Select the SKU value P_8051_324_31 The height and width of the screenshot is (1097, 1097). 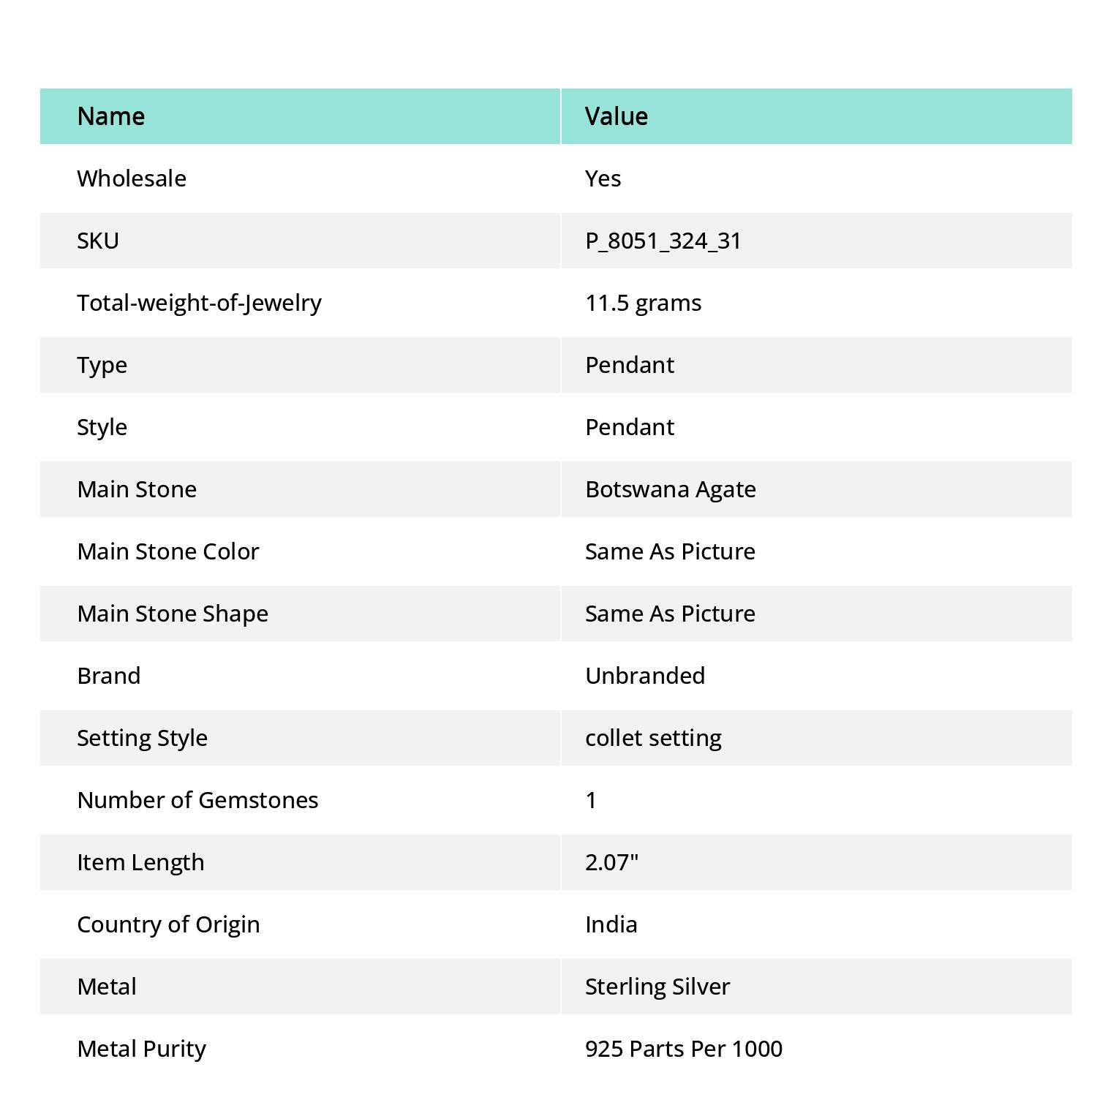click(x=663, y=241)
